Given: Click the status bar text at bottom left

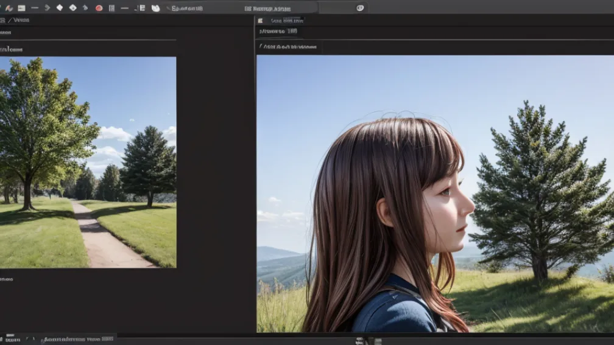Looking at the screenshot, I should pos(79,339).
